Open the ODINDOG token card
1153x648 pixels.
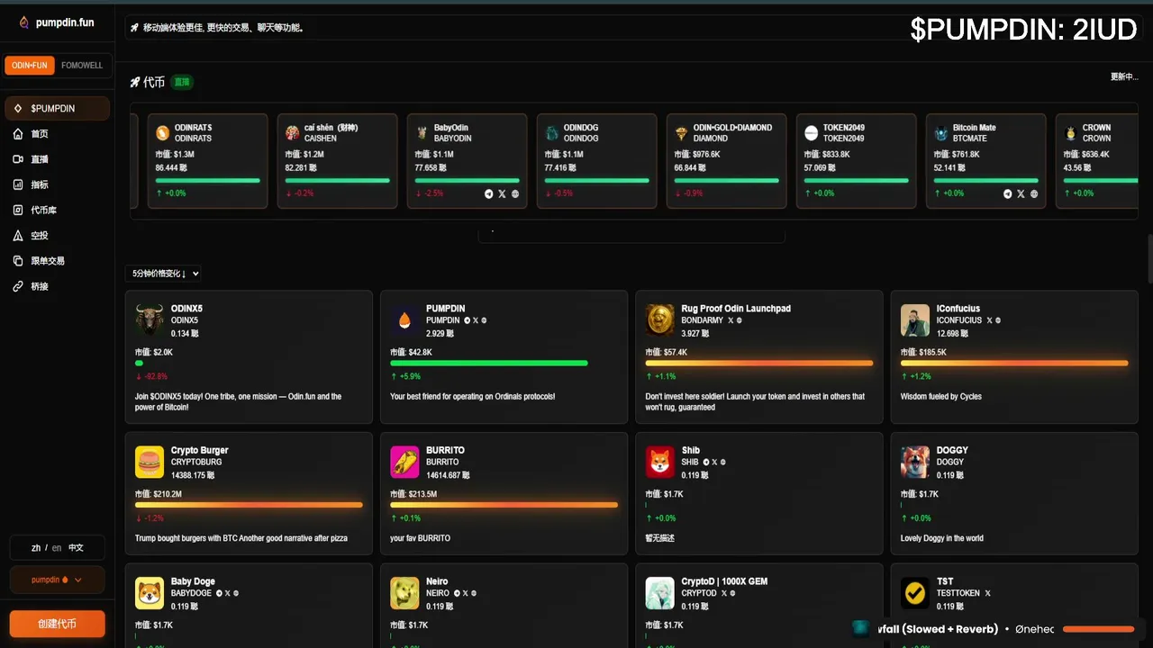click(596, 161)
